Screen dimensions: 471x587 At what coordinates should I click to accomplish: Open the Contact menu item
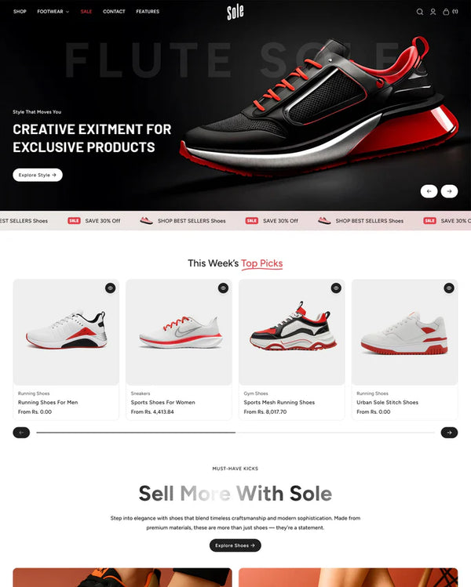(x=114, y=12)
